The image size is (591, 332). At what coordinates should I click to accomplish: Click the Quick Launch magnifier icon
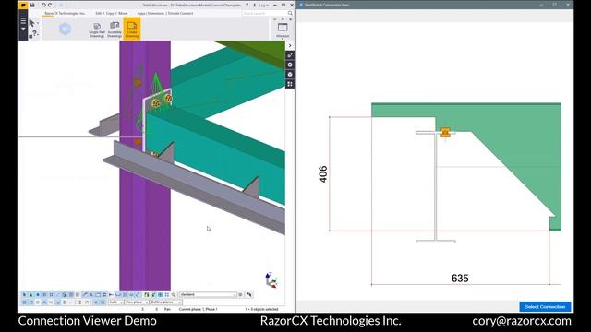point(290,13)
